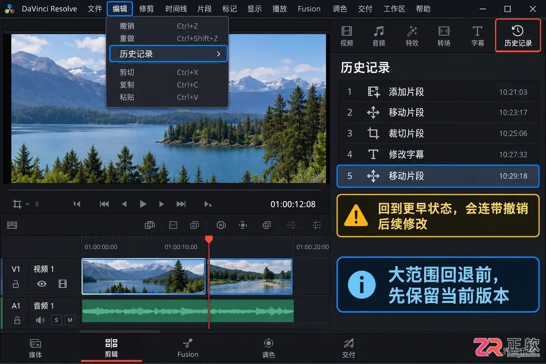This screenshot has width=546, height=364.
Task: Expand the 历史记录 submenu arrow
Action: (x=218, y=54)
